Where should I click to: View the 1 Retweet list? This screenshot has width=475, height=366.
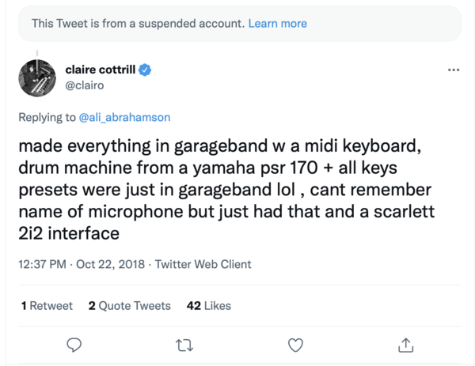point(47,305)
